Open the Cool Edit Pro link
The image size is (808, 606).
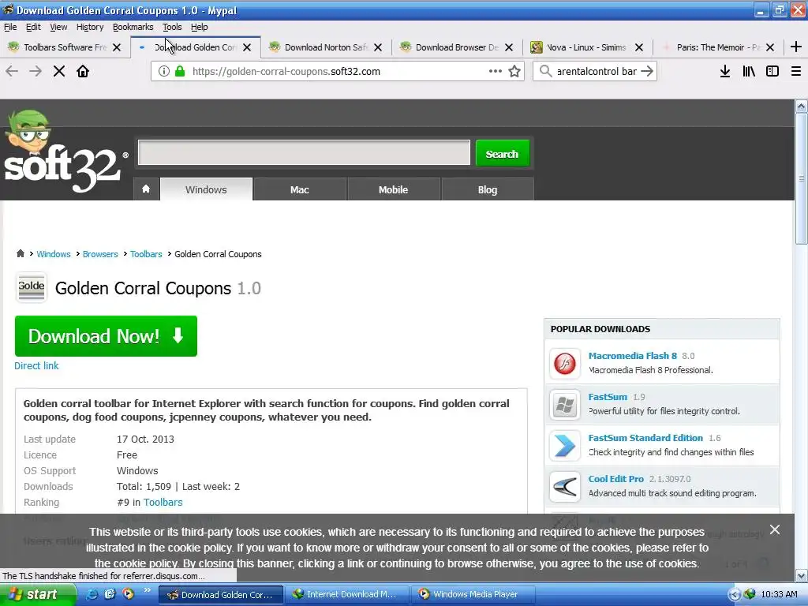pos(615,479)
